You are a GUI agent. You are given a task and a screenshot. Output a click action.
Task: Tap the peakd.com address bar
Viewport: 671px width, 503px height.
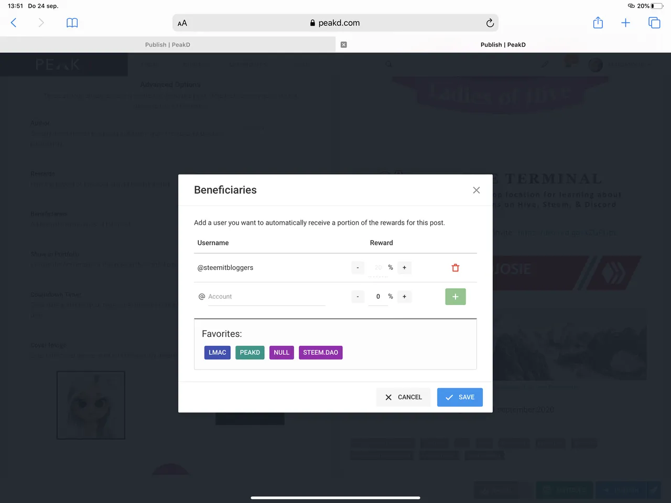click(x=335, y=23)
